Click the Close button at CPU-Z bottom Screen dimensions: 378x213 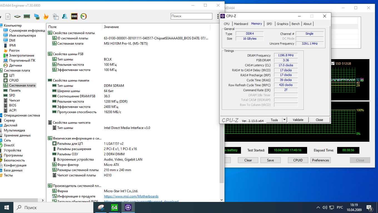319,120
